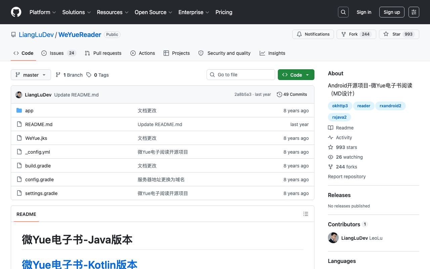The width and height of the screenshot is (430, 269).
Task: Open the app folder icon
Action: [19, 110]
